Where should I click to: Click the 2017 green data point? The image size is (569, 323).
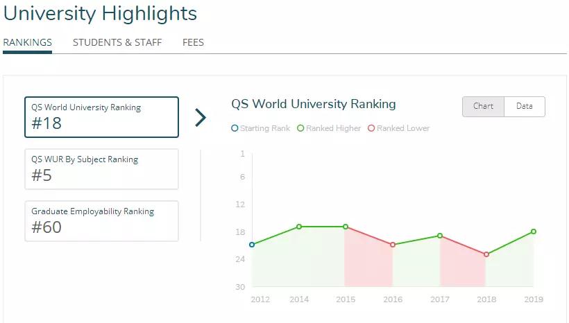tap(440, 236)
